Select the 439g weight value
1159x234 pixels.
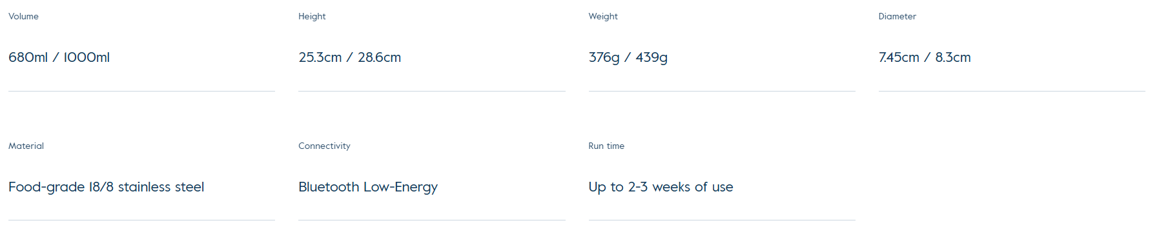pyautogui.click(x=651, y=57)
